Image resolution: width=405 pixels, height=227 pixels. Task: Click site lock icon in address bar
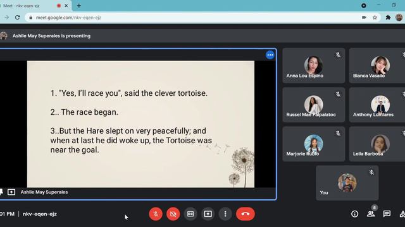[x=31, y=18]
